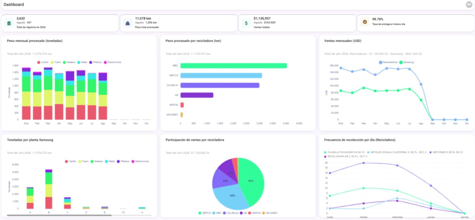This screenshot has width=475, height=220.
Task: Click the CALIBAJA horizontal bar
Action: [220, 85]
